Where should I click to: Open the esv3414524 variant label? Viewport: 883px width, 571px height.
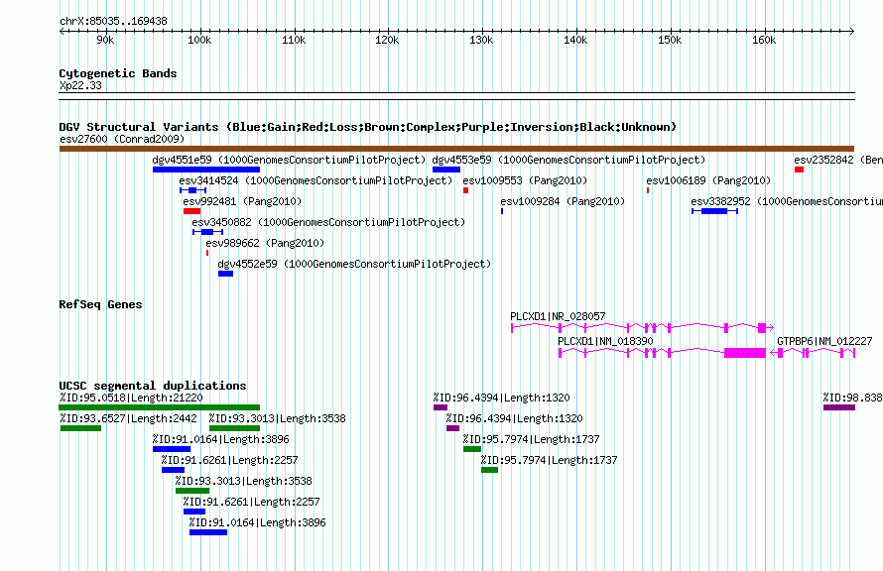pyautogui.click(x=315, y=180)
